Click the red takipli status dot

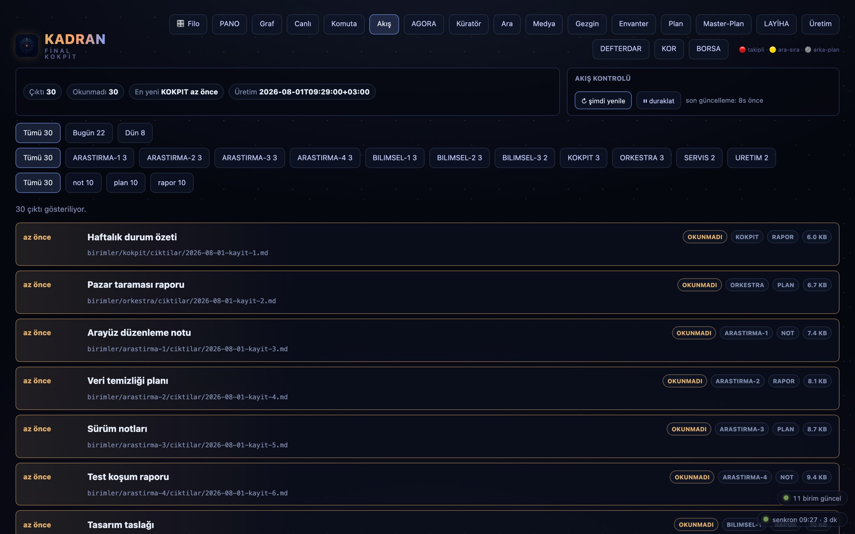[x=742, y=50]
